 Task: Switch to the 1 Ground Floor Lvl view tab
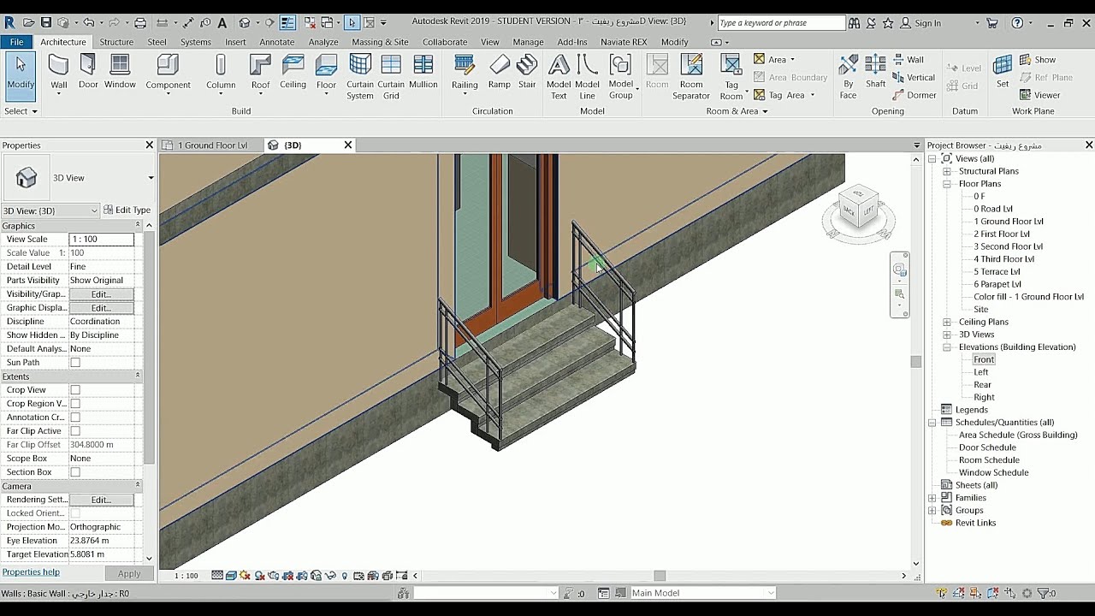coord(212,145)
